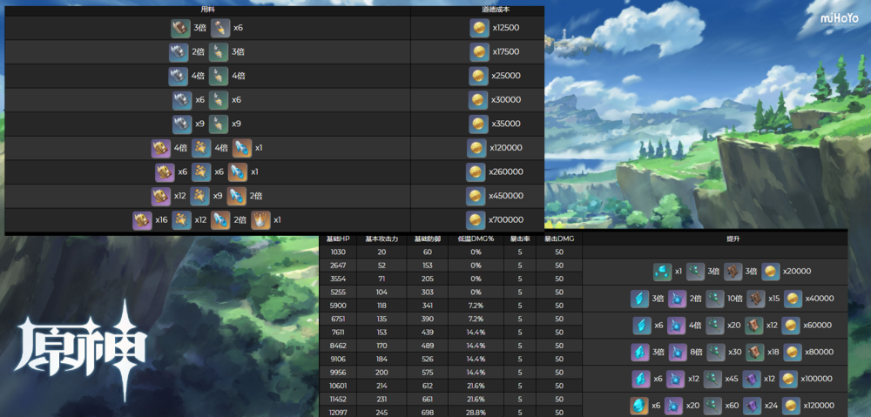Select the gray feather icon labeled x6 in x12500 row
The height and width of the screenshot is (417, 871).
220,28
